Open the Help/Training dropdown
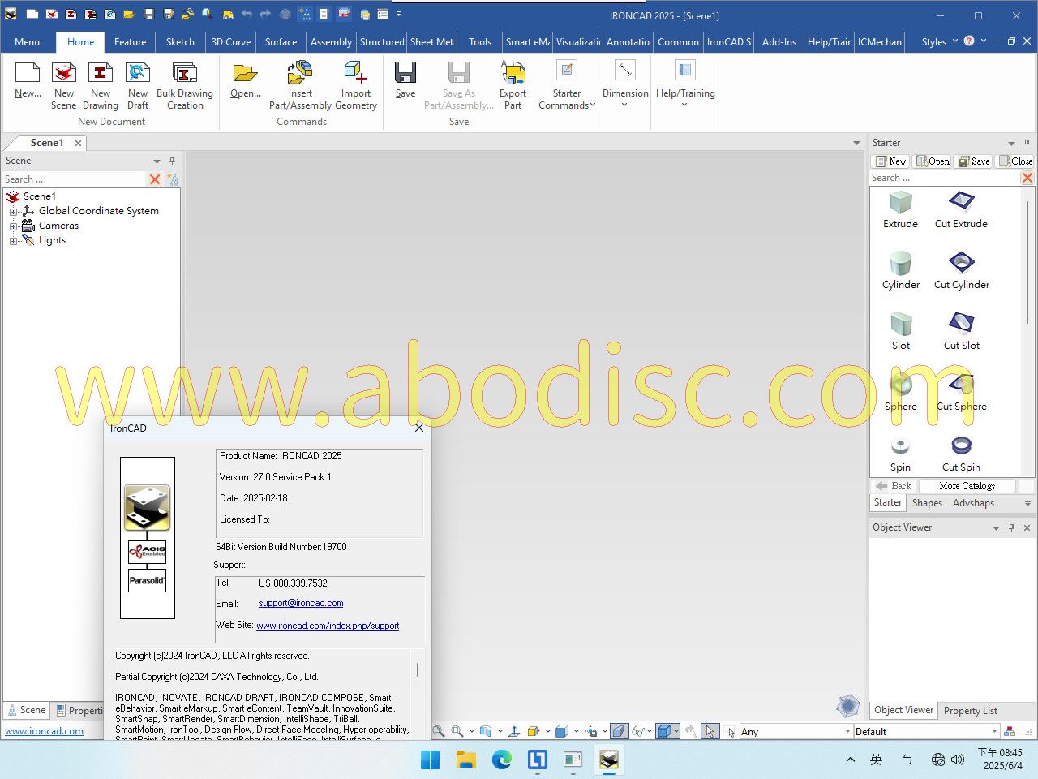 tap(685, 84)
